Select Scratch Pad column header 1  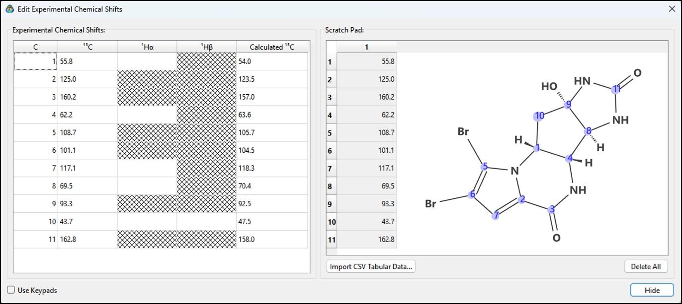click(x=366, y=47)
